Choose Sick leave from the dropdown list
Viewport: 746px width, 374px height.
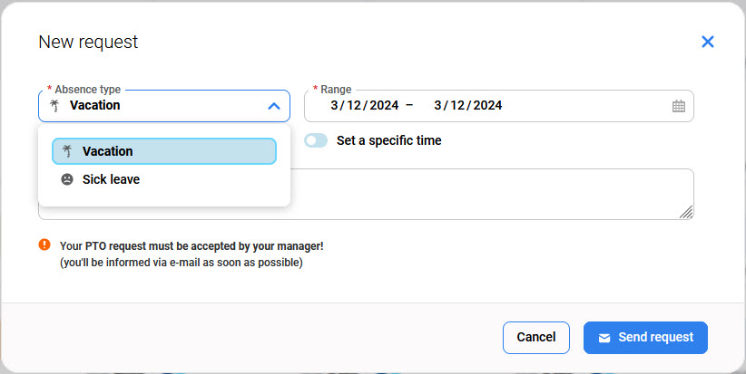coord(111,179)
